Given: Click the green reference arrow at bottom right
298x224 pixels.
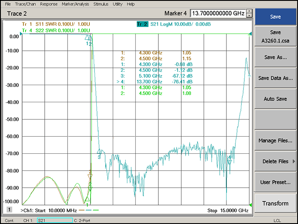Looking at the screenshot, I should coord(250,205).
